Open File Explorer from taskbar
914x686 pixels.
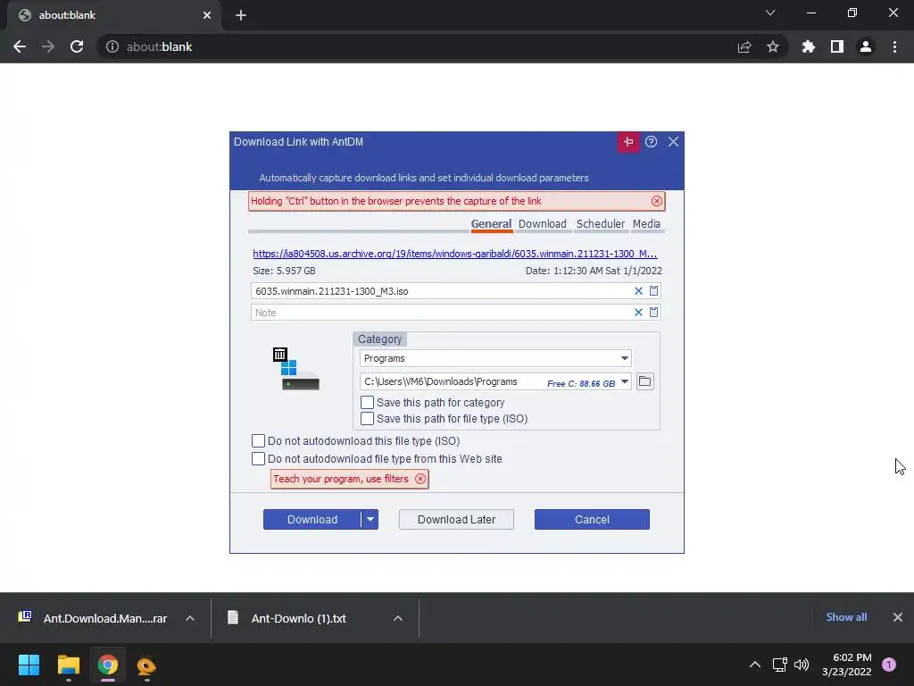point(68,665)
